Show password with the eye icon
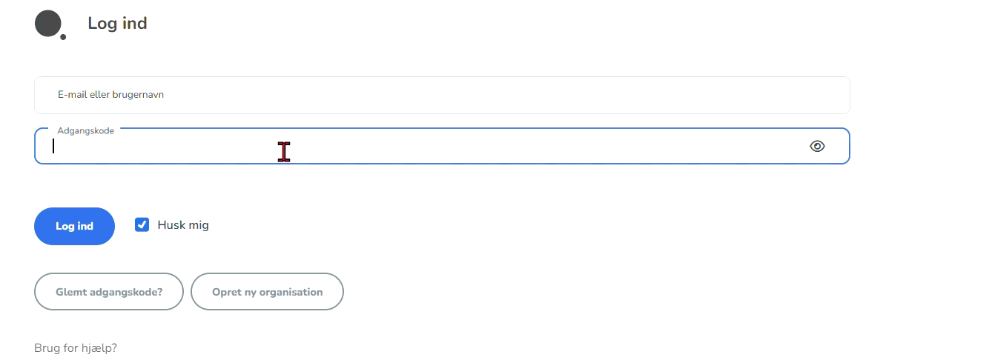This screenshot has width=992, height=363. click(817, 146)
